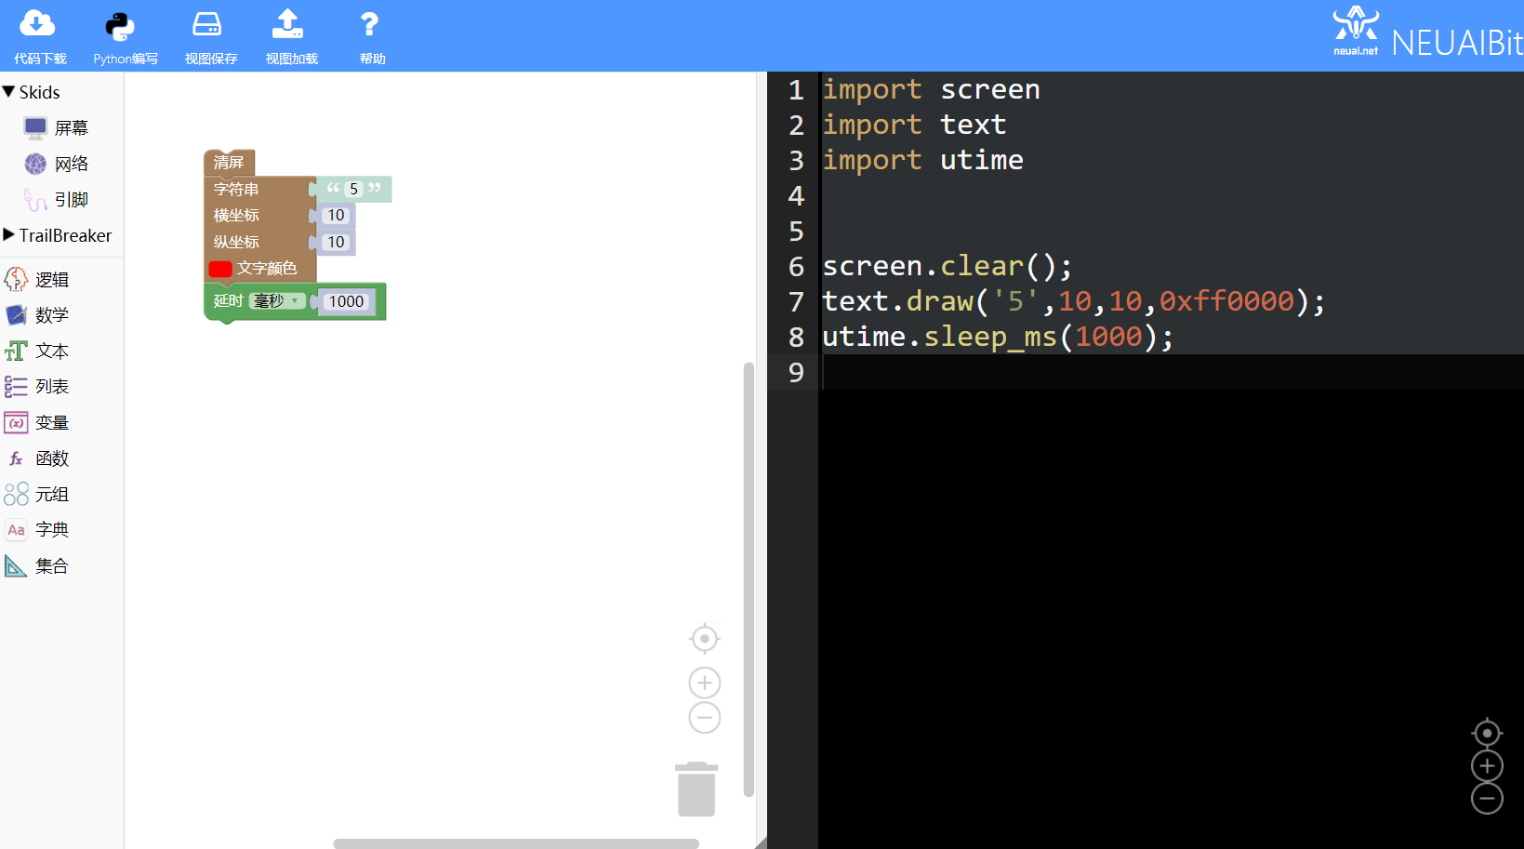The height and width of the screenshot is (849, 1524).
Task: Click code line utime.sleep_ms(1000);
Action: click(998, 337)
